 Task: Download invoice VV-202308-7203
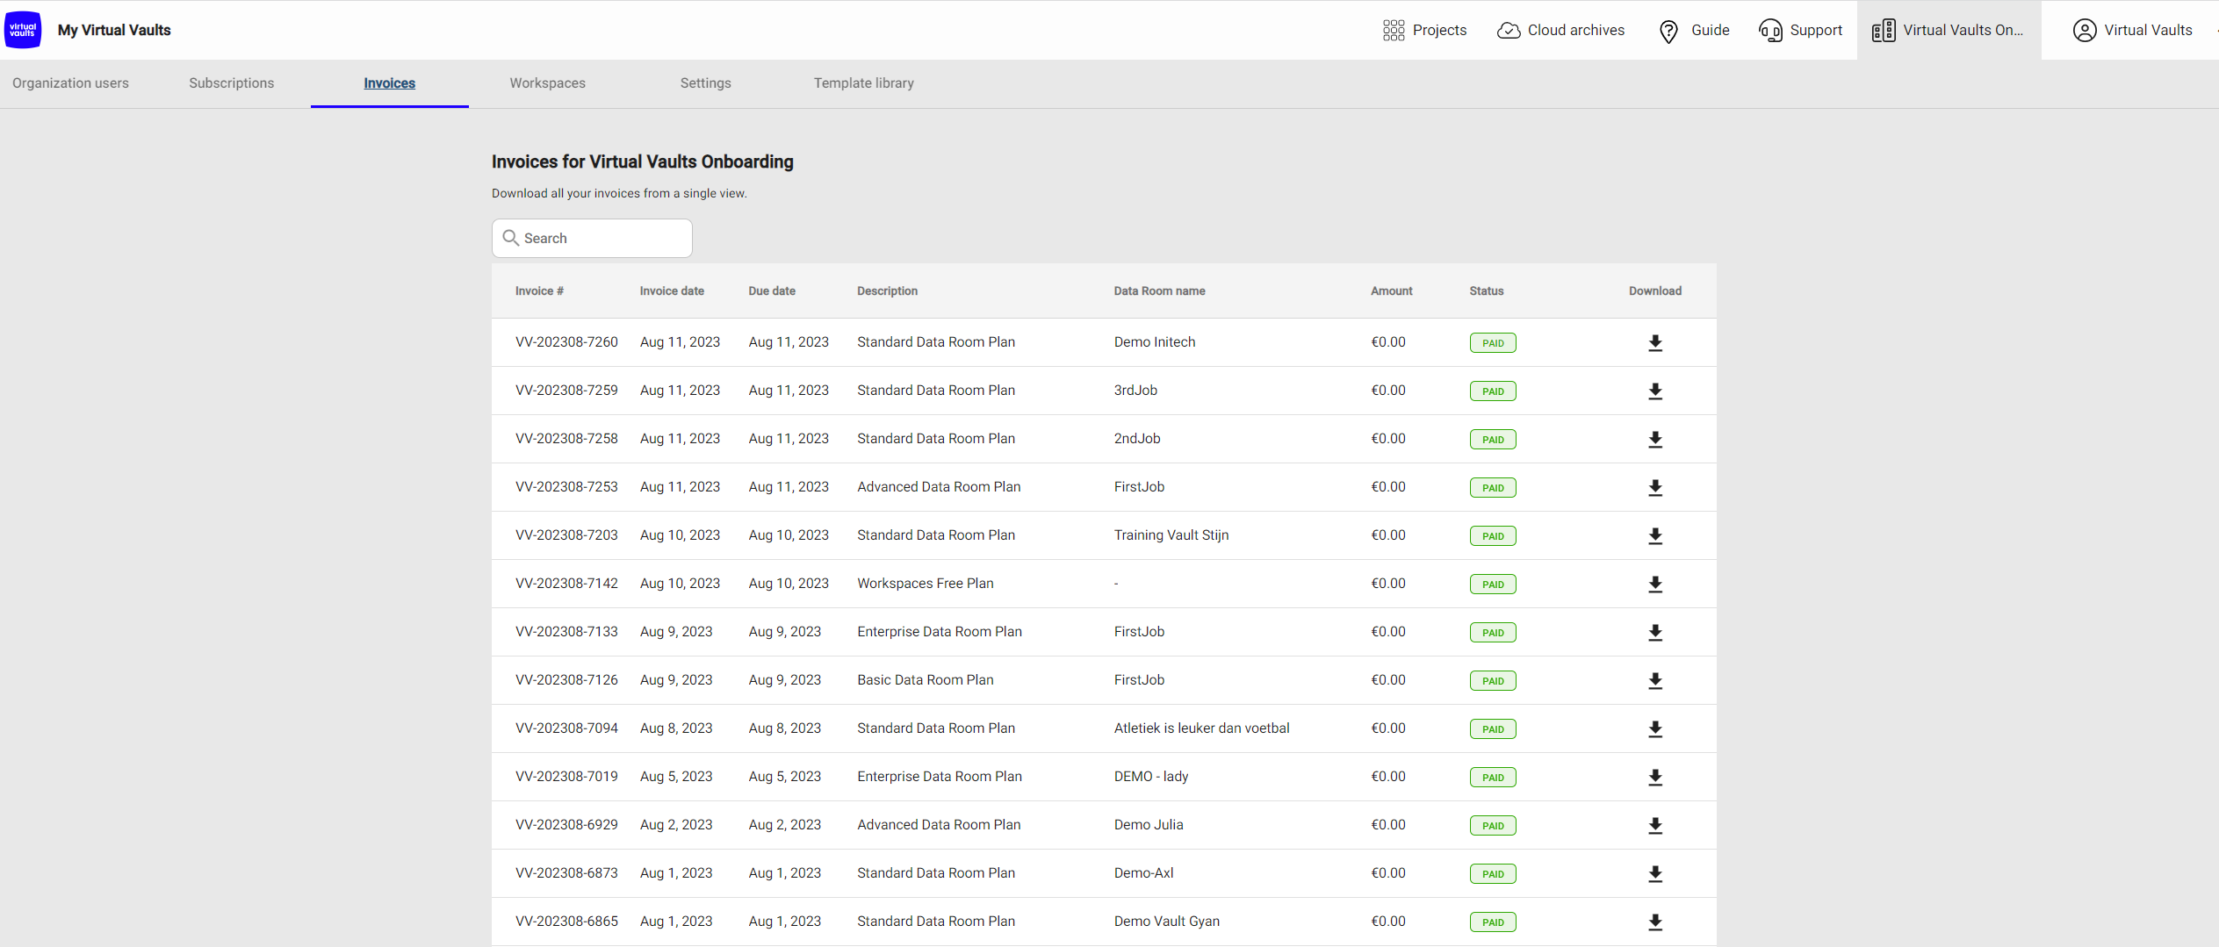[1655, 536]
